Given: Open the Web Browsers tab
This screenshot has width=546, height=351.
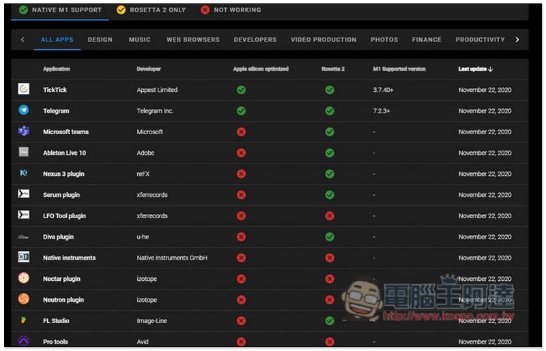Looking at the screenshot, I should (x=193, y=40).
